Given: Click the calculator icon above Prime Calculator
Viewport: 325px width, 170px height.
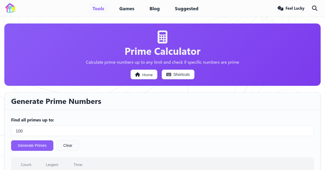Looking at the screenshot, I should click(x=162, y=37).
